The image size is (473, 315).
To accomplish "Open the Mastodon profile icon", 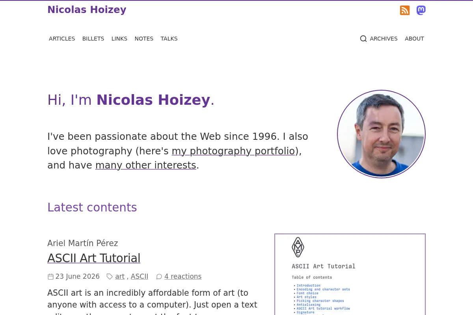I will point(421,10).
